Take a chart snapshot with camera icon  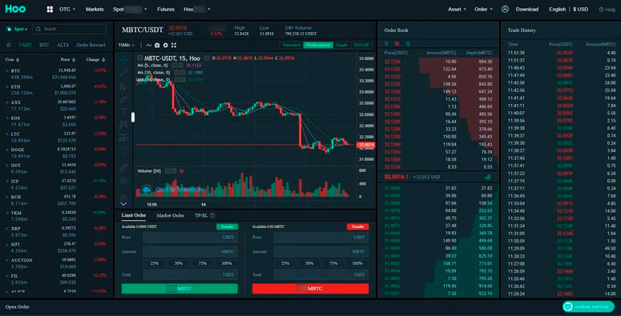[157, 46]
